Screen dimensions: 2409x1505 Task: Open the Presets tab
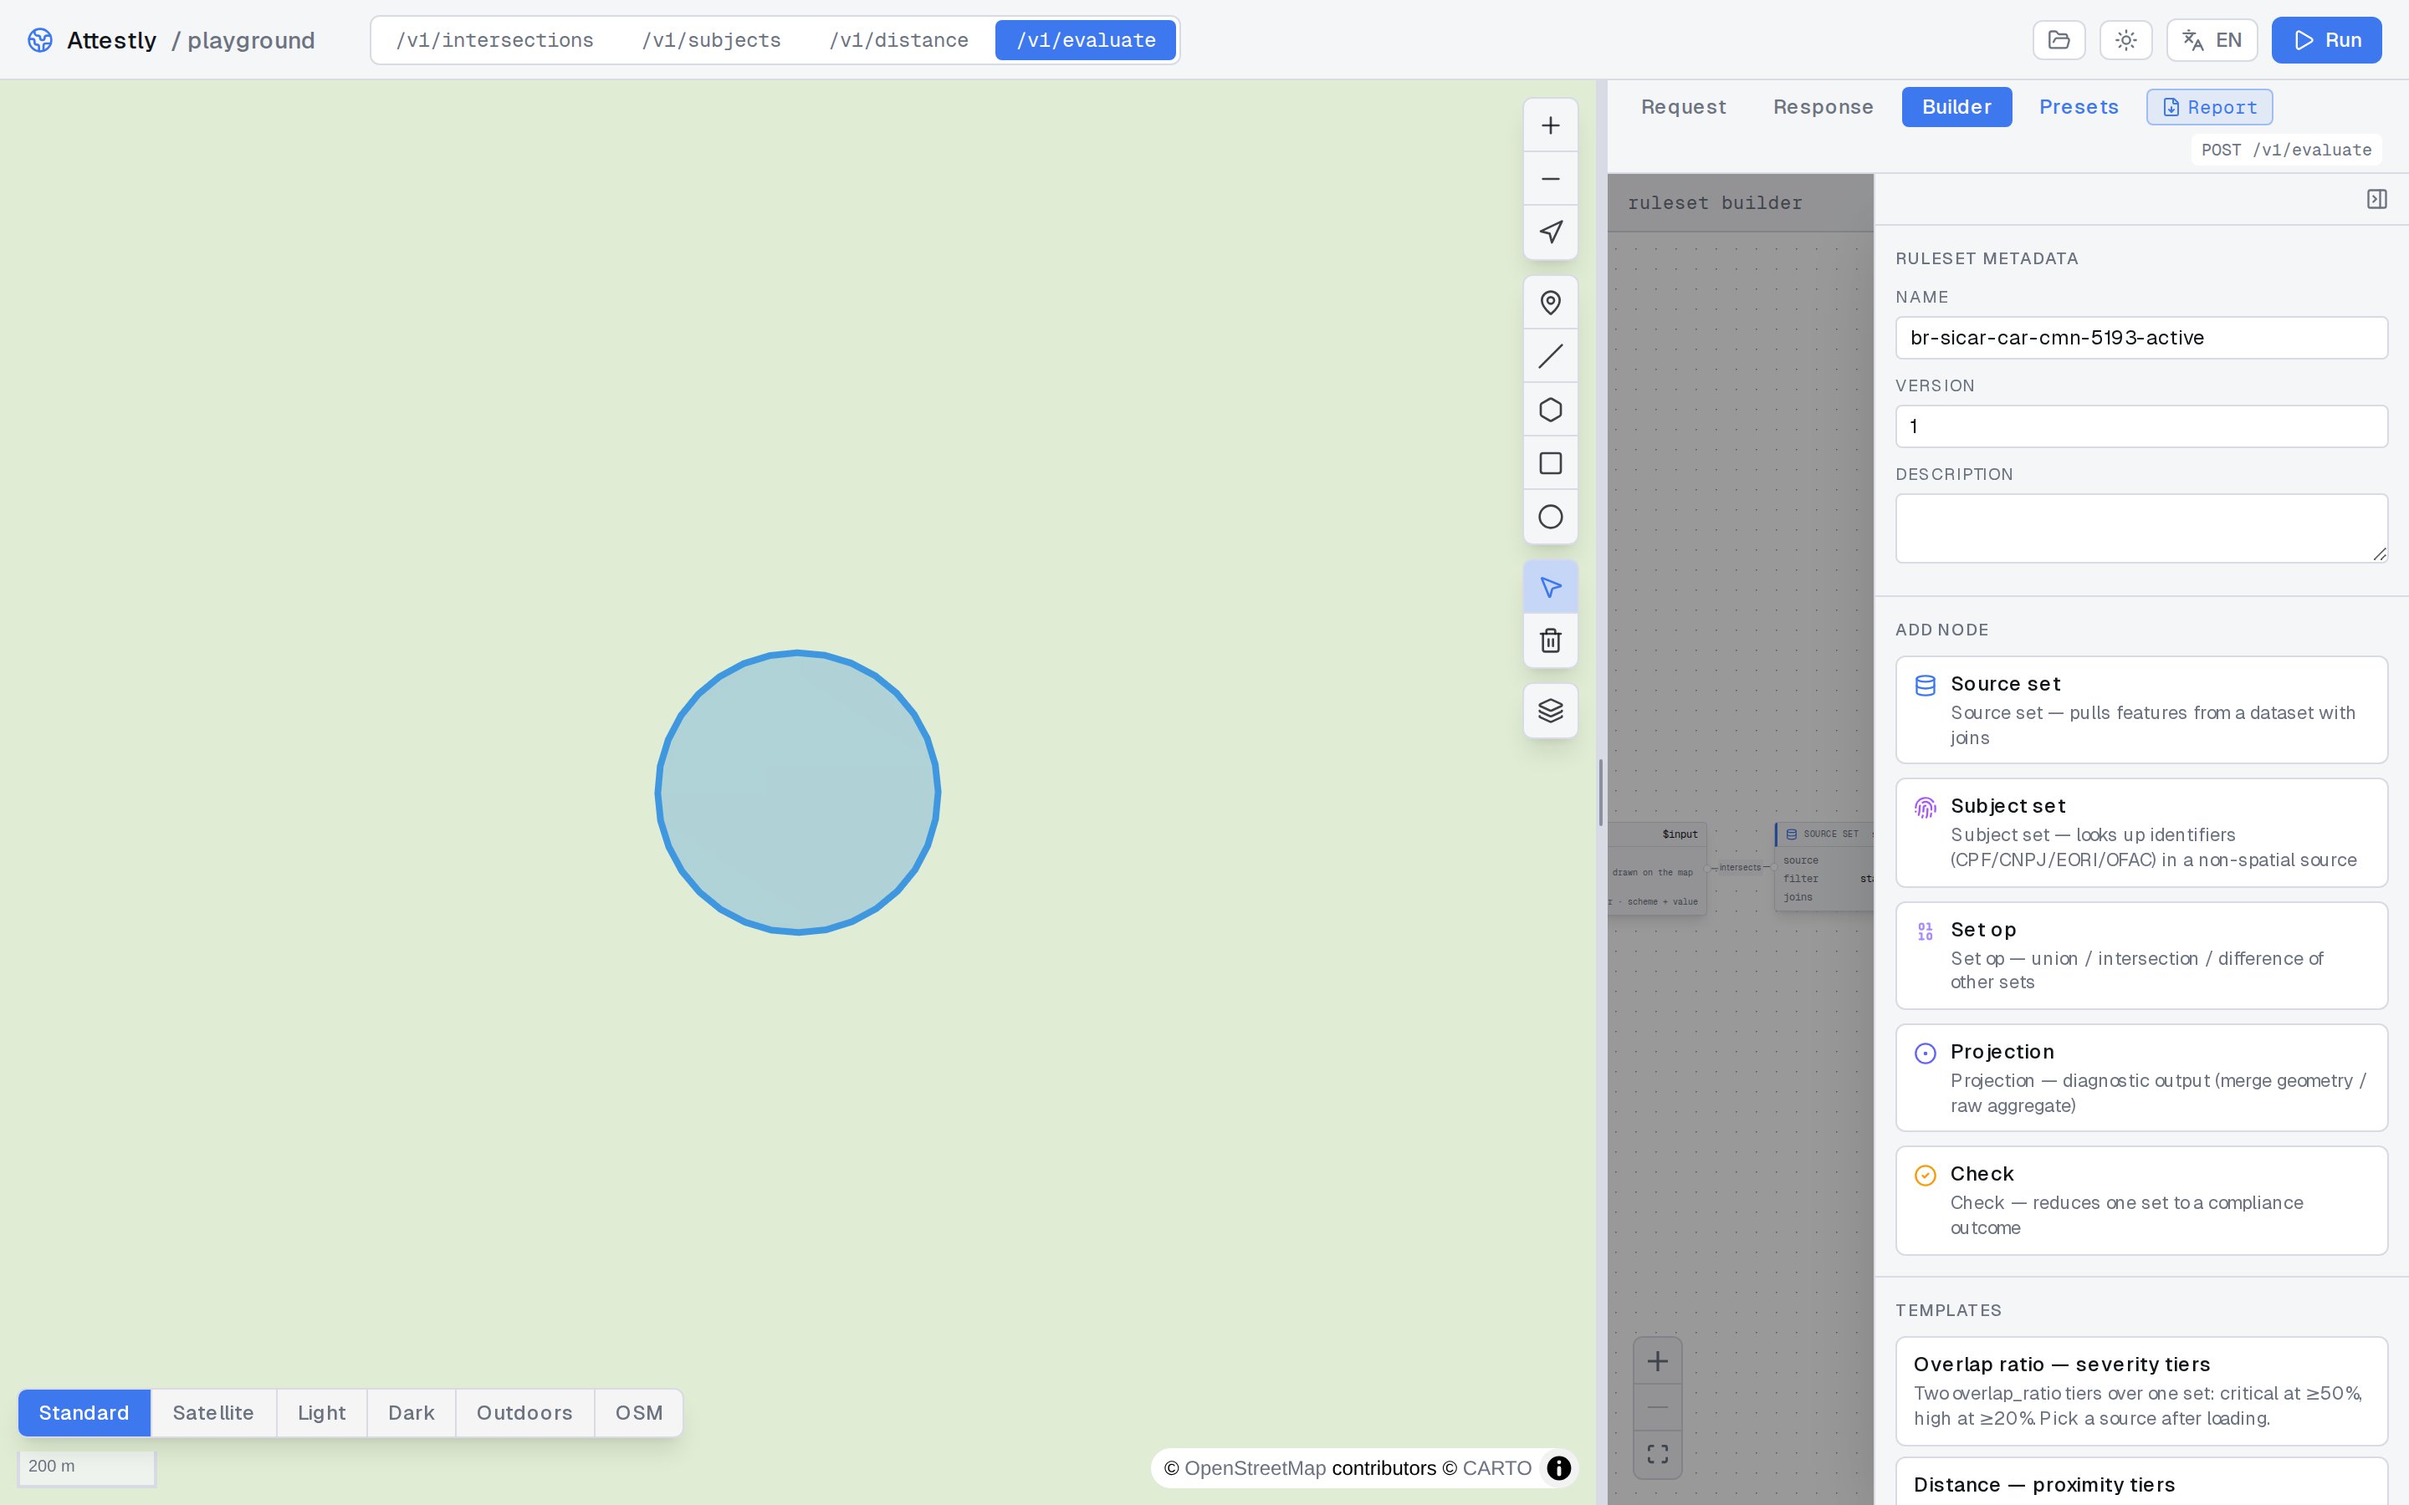click(2079, 106)
